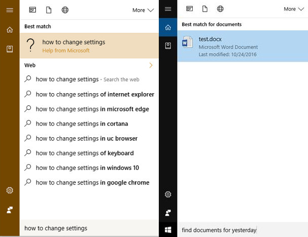Select highlighted Home icon in black sidebar
Viewport: 308px width, 237px height.
coord(168,27)
